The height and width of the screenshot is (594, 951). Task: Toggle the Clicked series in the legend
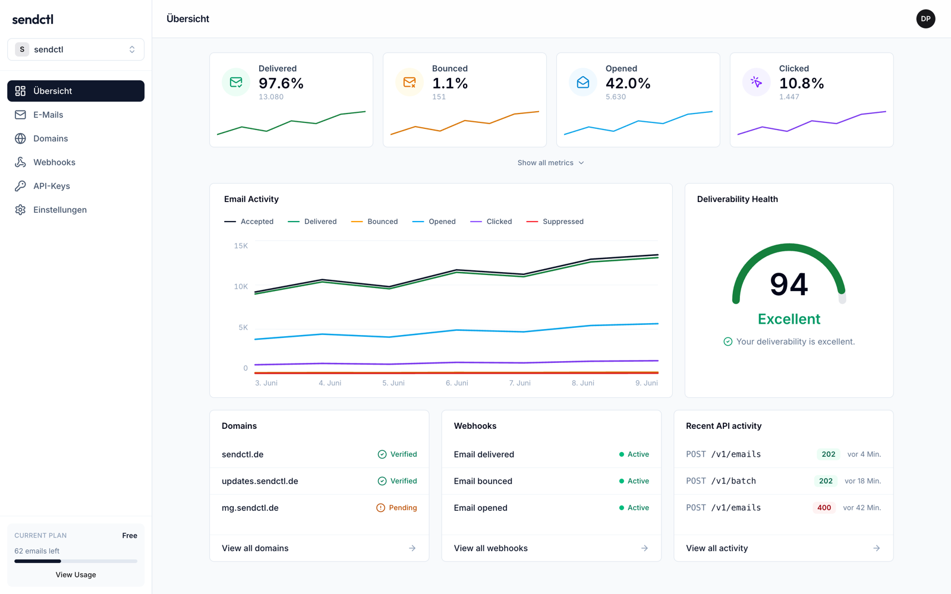coord(491,222)
